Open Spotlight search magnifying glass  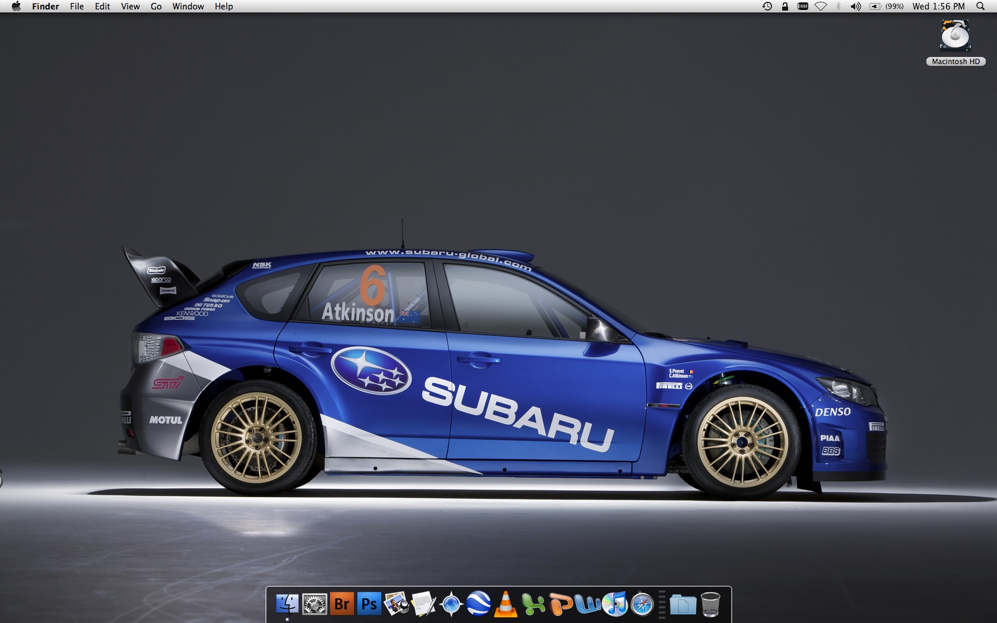[x=980, y=7]
